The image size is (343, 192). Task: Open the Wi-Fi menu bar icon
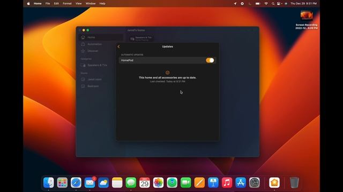(266, 4)
